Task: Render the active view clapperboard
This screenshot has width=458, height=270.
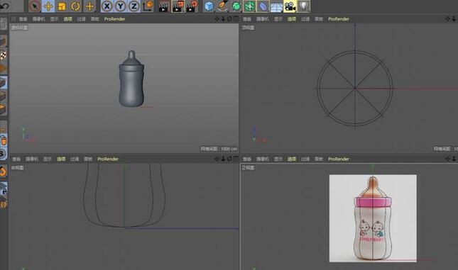Action: coord(164,6)
